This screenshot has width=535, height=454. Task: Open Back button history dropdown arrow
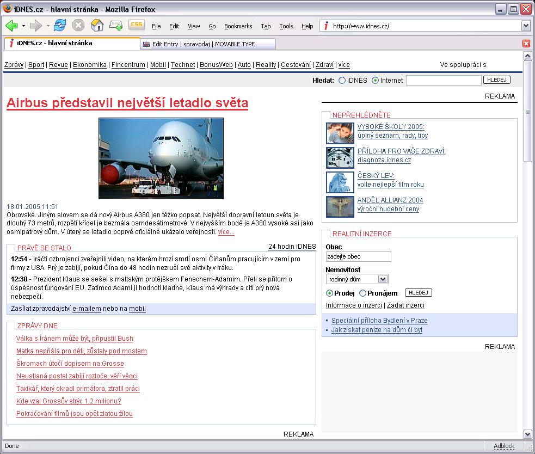[23, 26]
